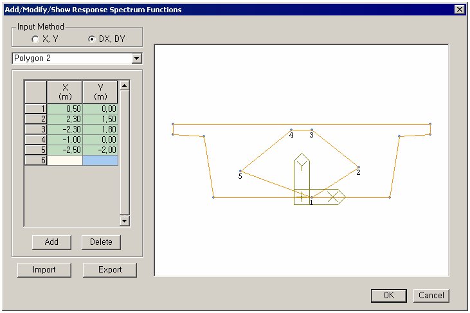Click the Y value 1,80 in row 3
The image size is (470, 313).
pyautogui.click(x=100, y=129)
